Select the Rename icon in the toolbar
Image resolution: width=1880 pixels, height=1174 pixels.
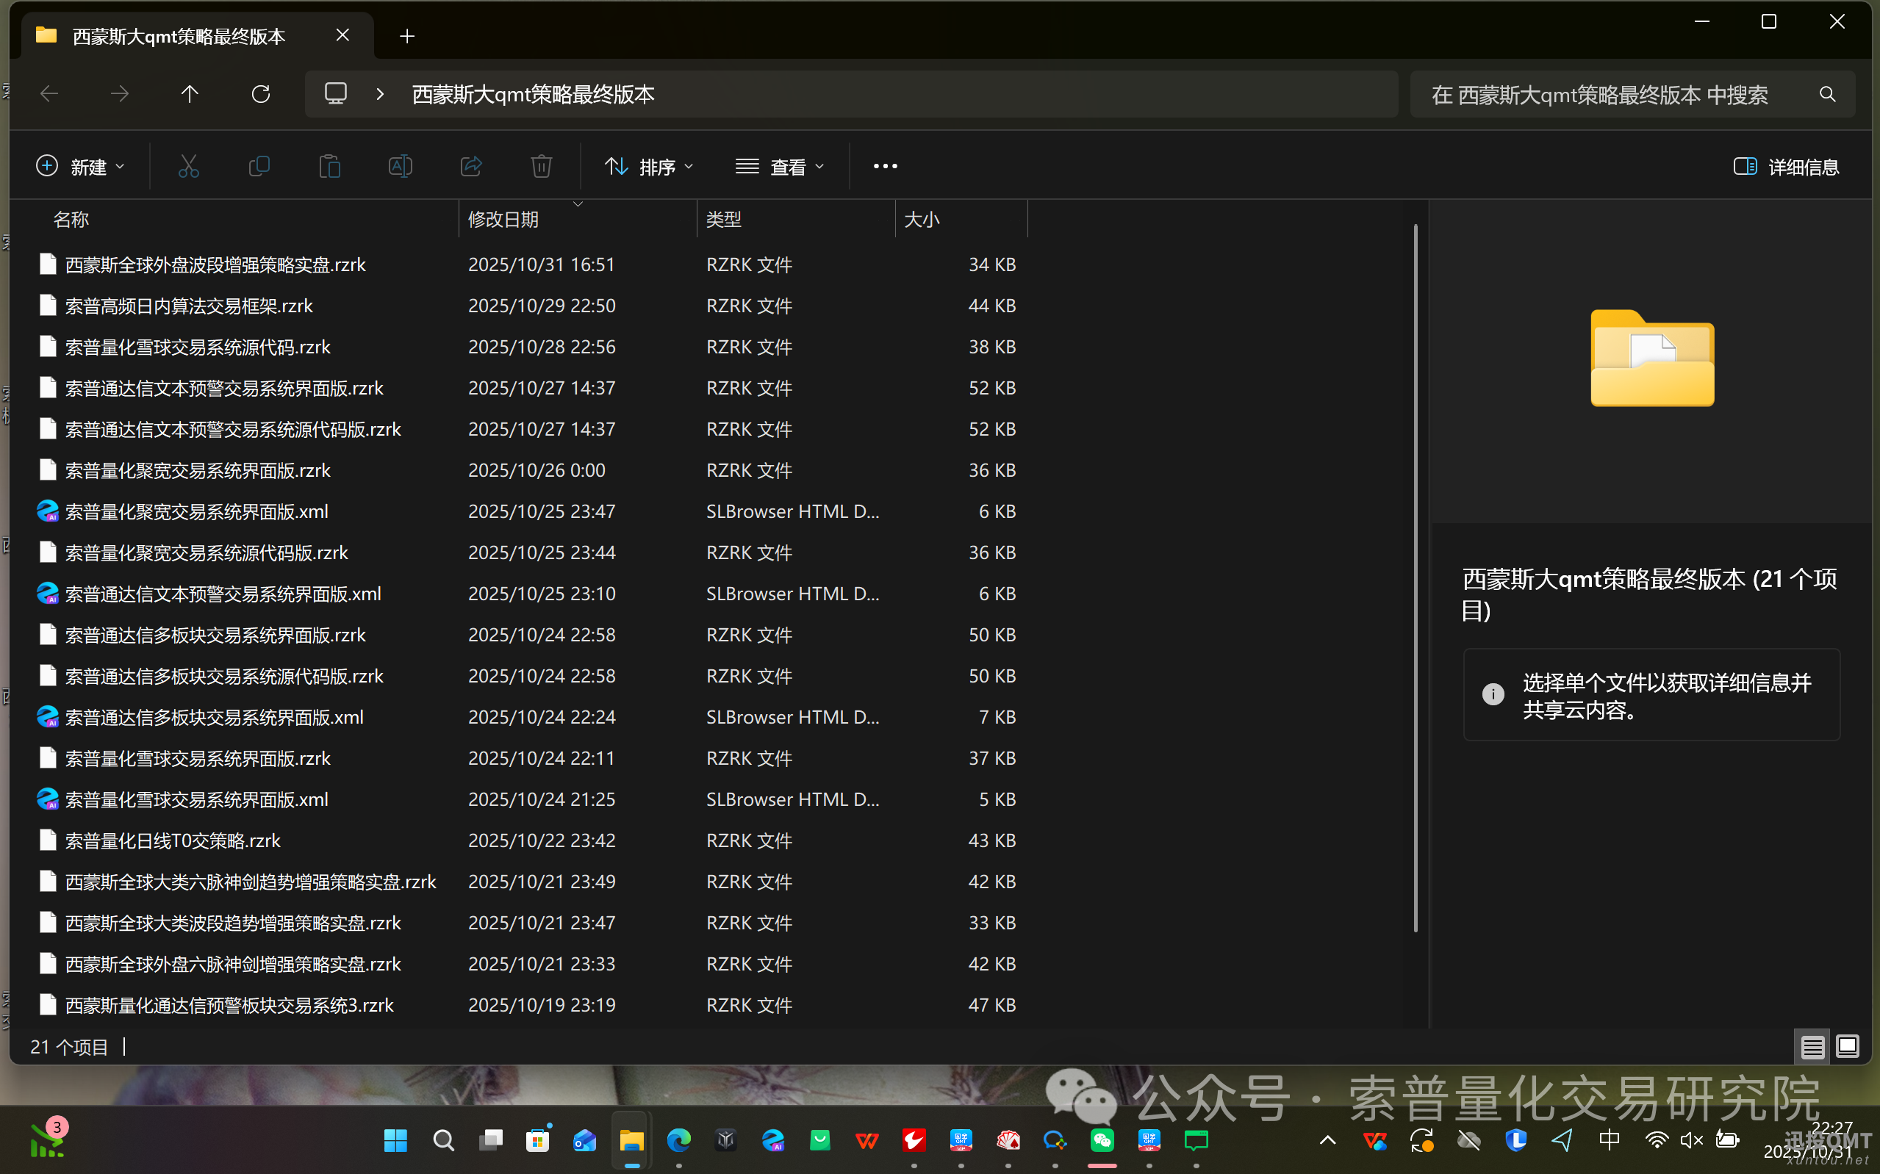[x=400, y=166]
